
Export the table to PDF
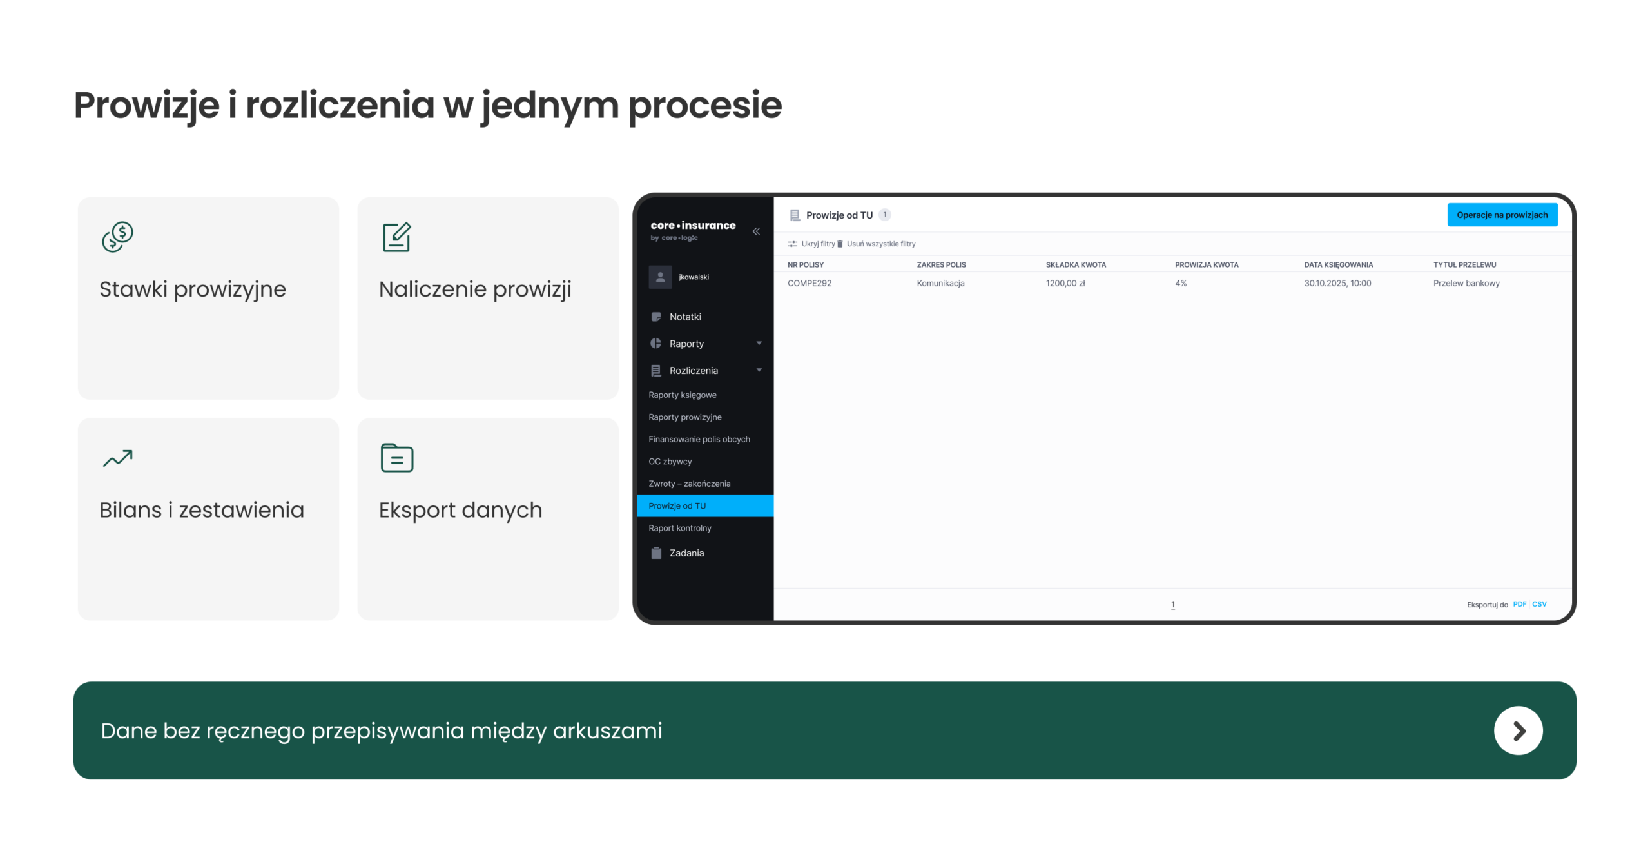click(1519, 604)
